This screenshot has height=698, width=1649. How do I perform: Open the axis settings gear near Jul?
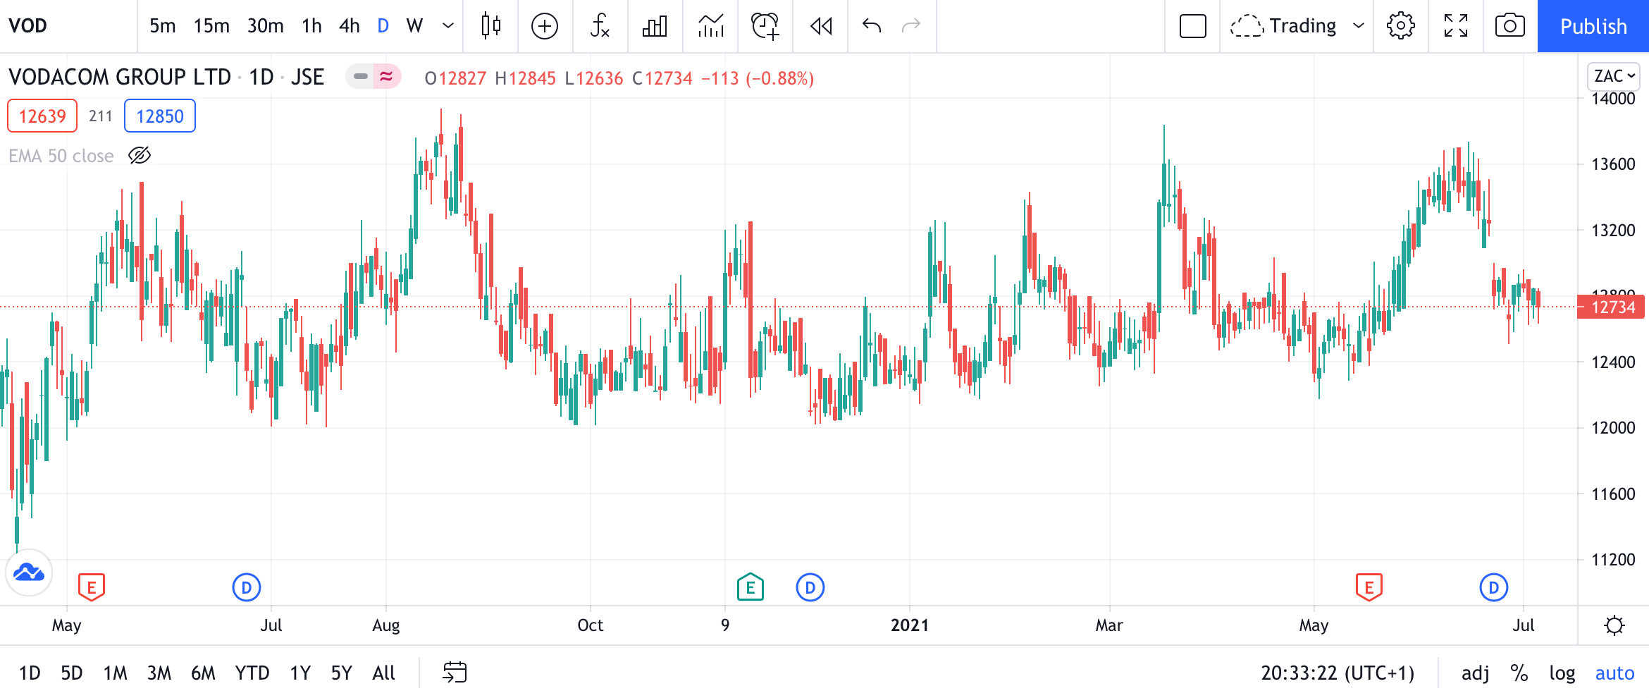point(1614,625)
